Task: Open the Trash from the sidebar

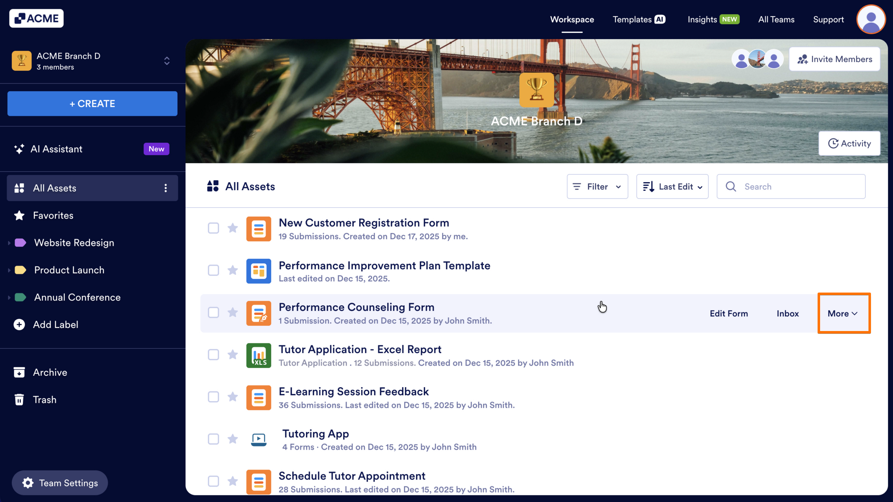Action: point(19,399)
